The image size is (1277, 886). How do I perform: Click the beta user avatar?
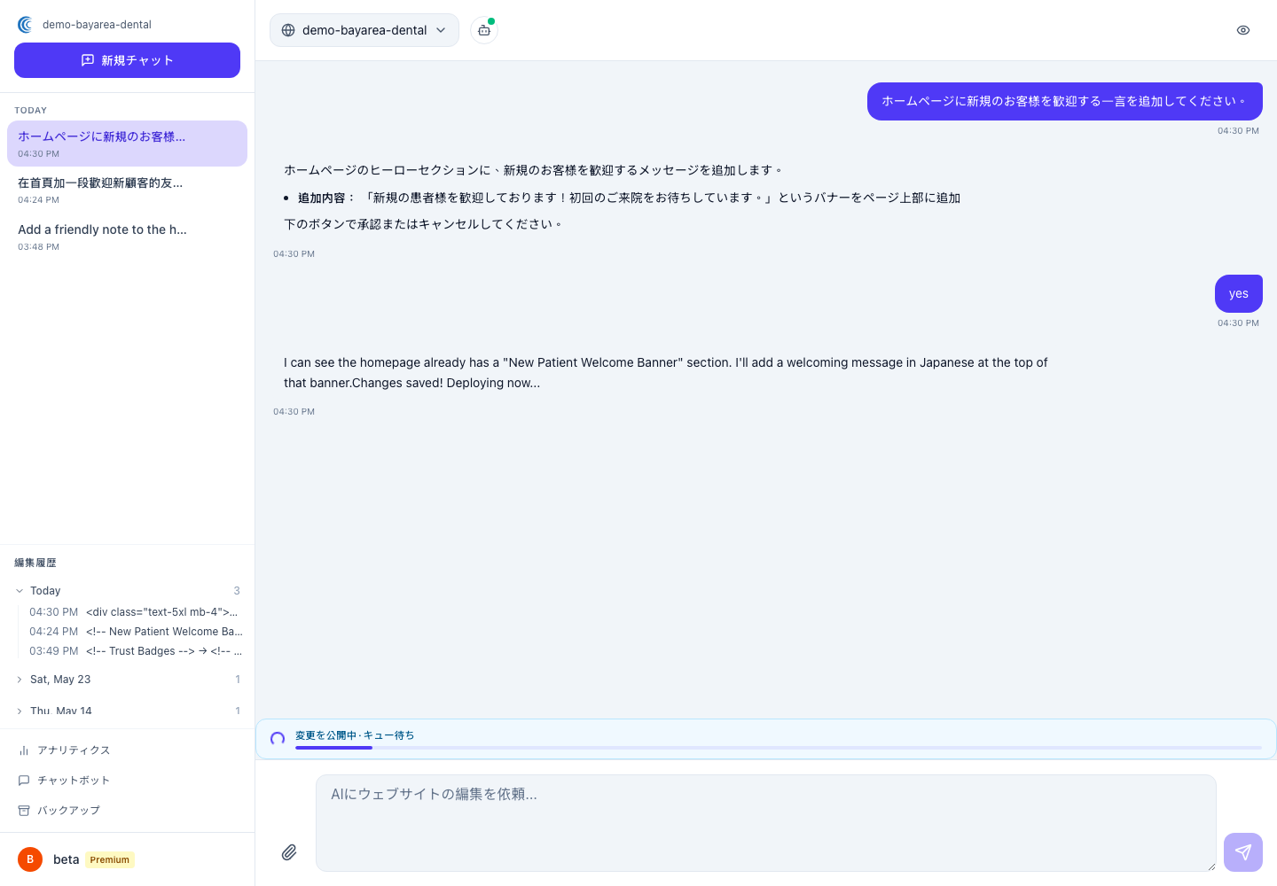[30, 859]
